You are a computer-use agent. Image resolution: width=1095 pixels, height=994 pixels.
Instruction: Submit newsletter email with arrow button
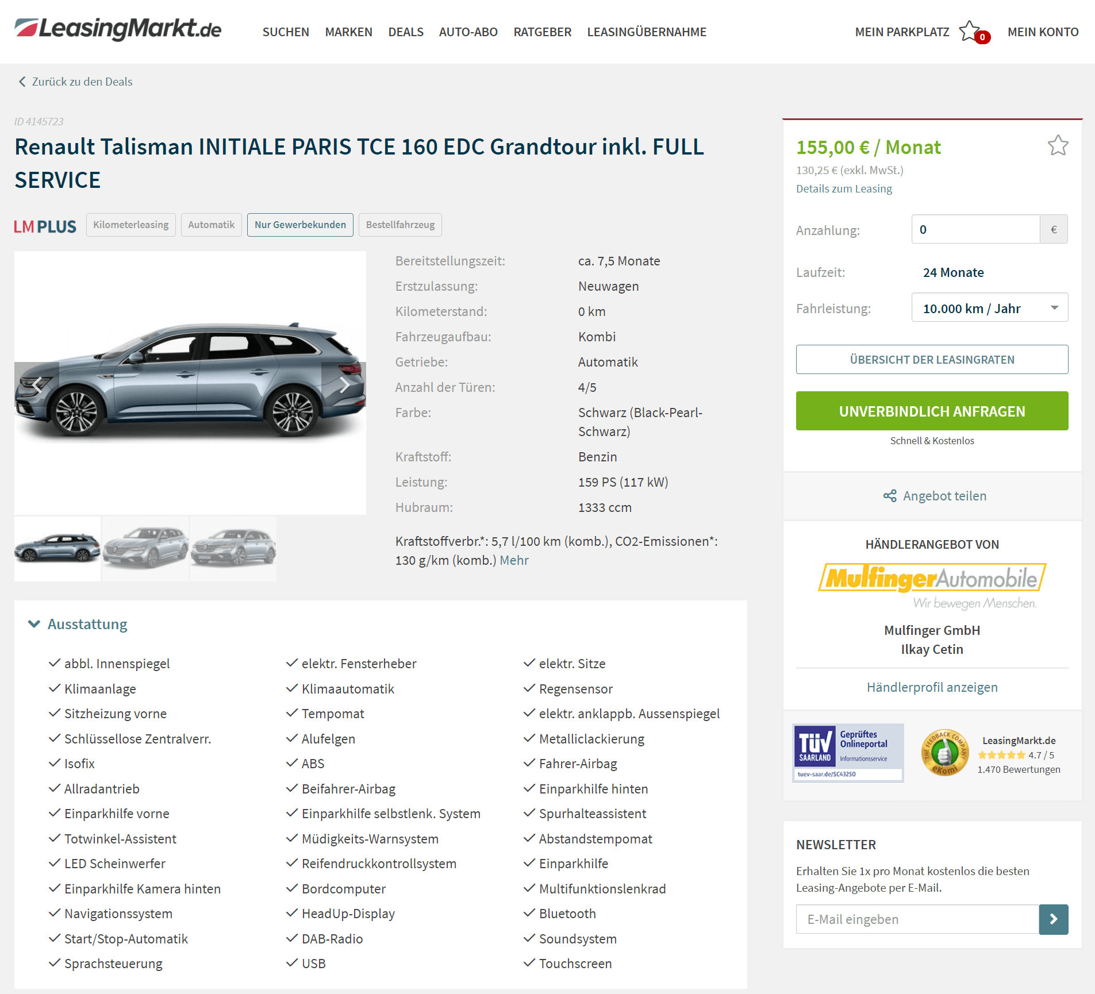[x=1054, y=919]
